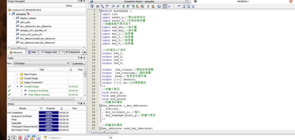
Task: Click the Compilation Report tab icon
Action: click(92, 1)
